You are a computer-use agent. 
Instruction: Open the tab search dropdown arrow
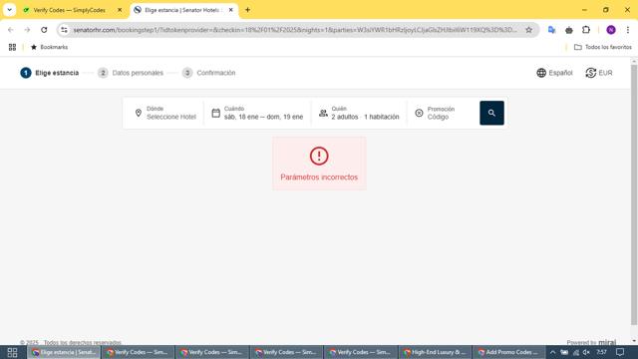coord(9,10)
